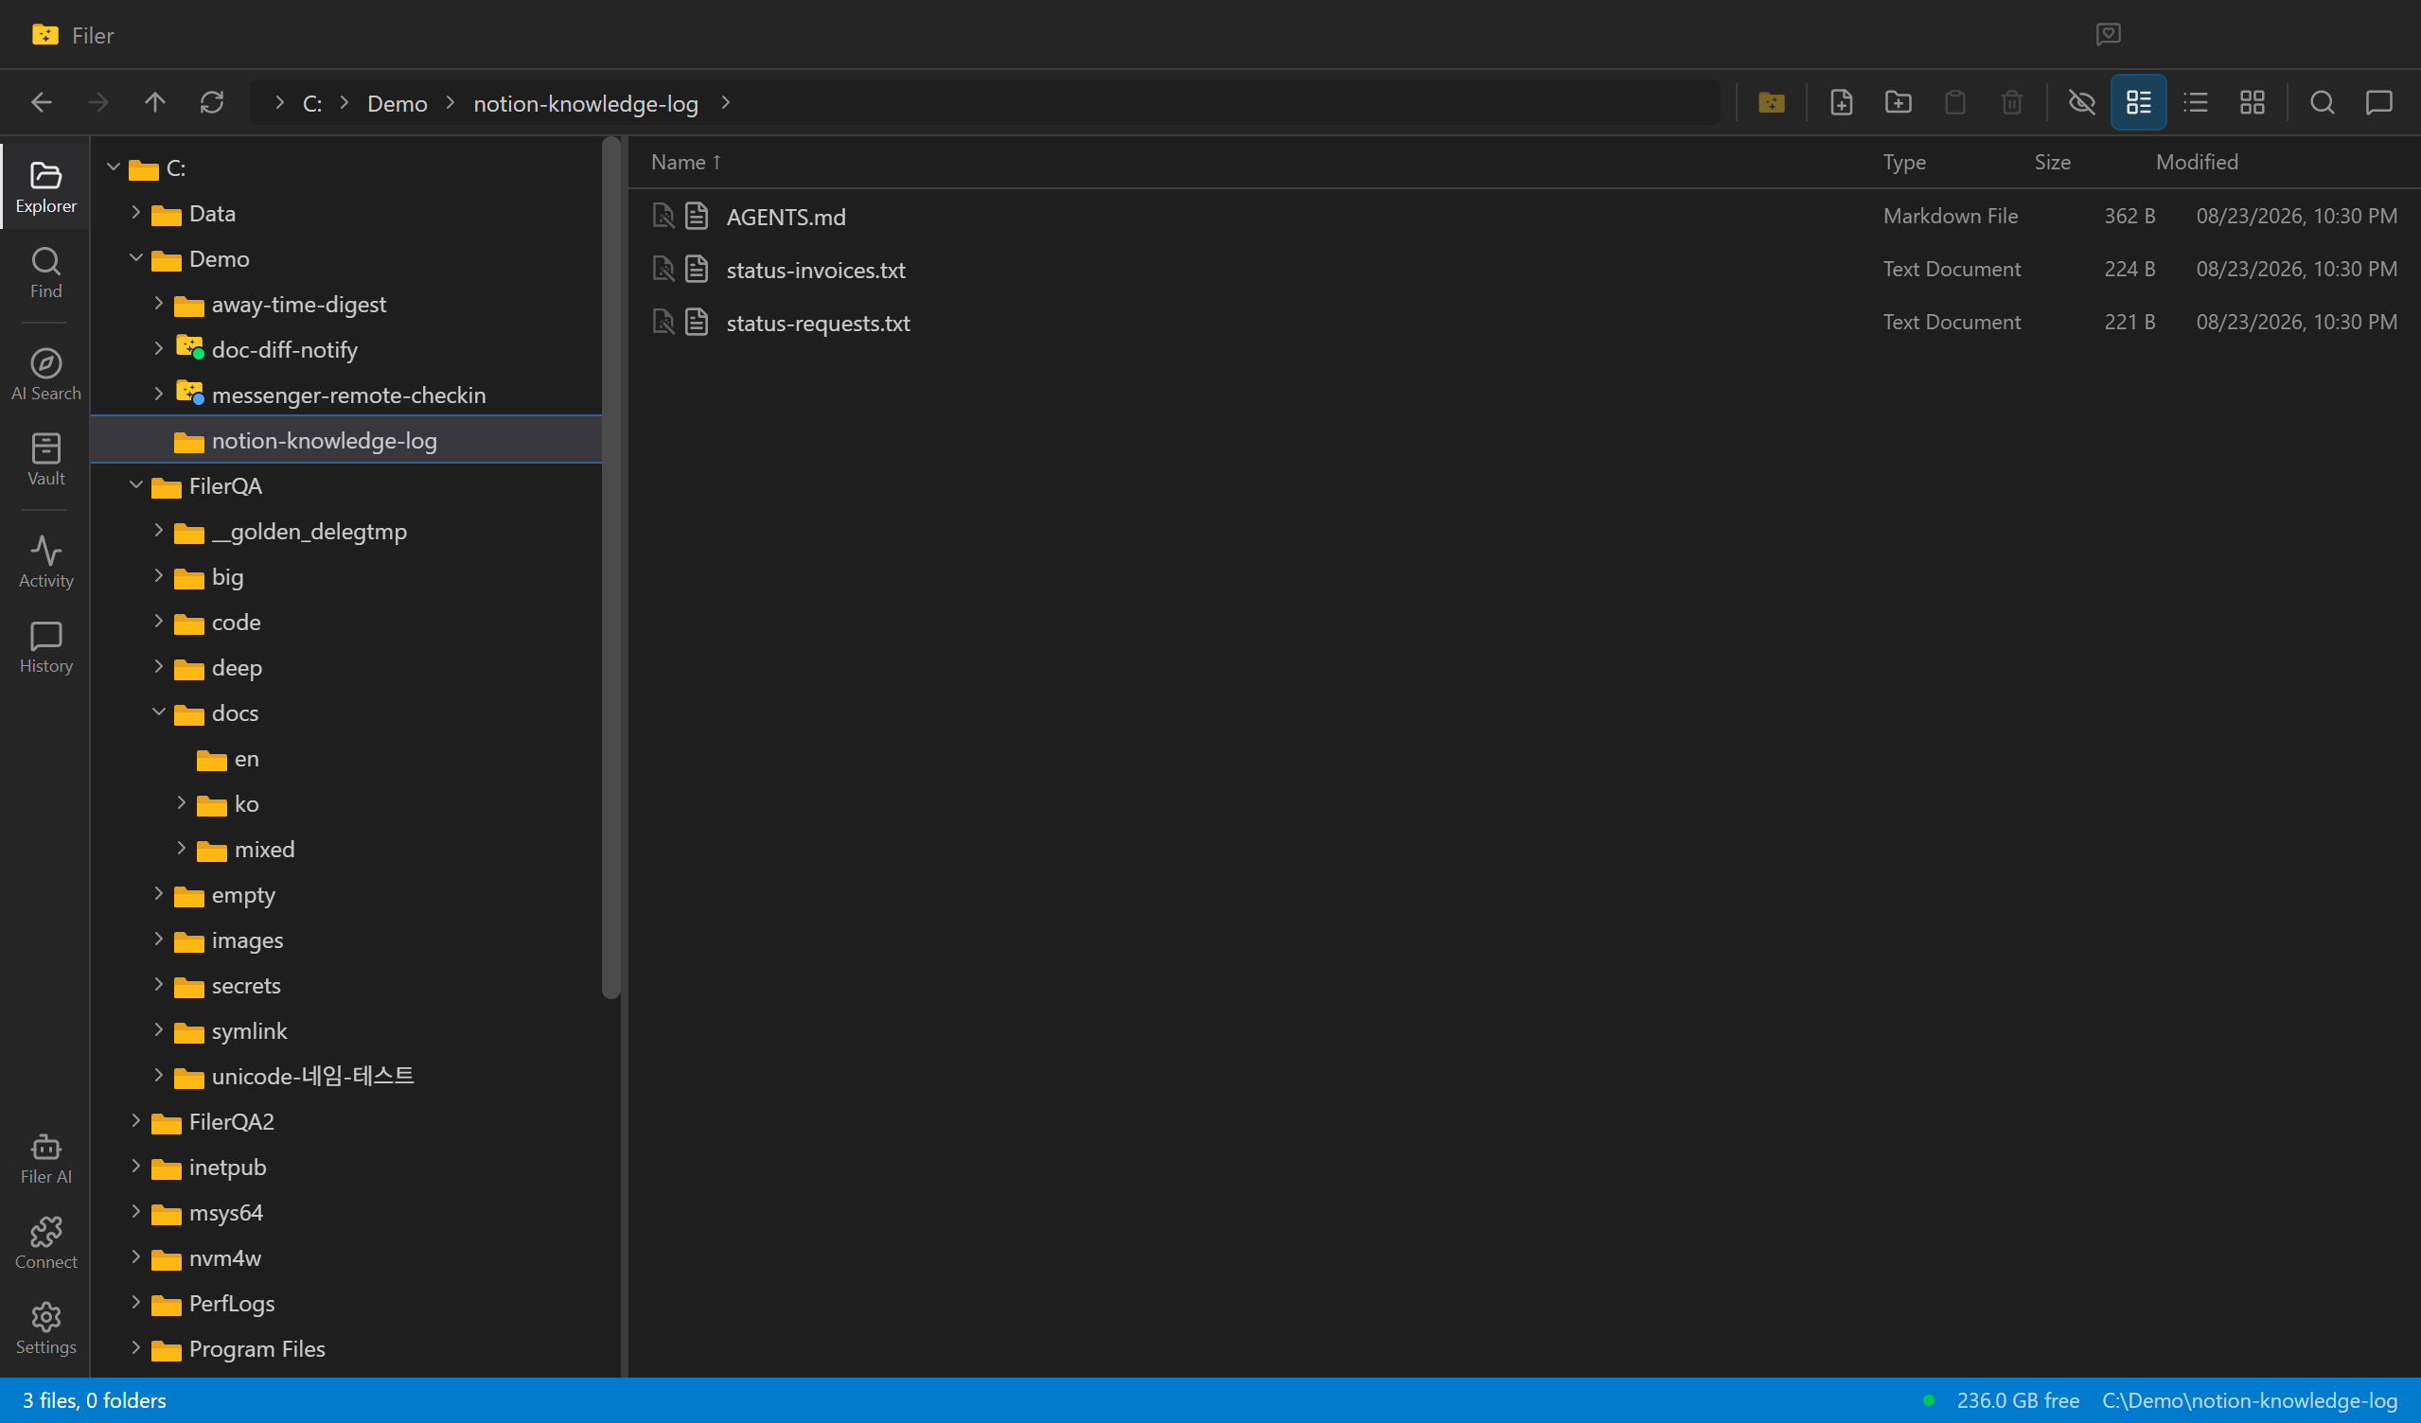This screenshot has height=1423, width=2421.
Task: Open the Settings panel
Action: (x=46, y=1329)
